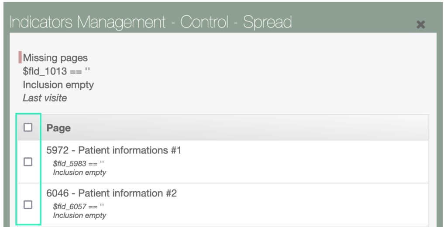The width and height of the screenshot is (447, 227).
Task: Check the box for 5972 Patient informations #1
Action: (x=28, y=162)
